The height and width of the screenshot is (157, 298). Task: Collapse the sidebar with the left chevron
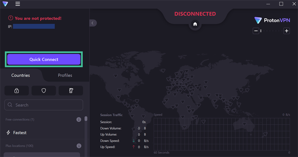(93, 23)
